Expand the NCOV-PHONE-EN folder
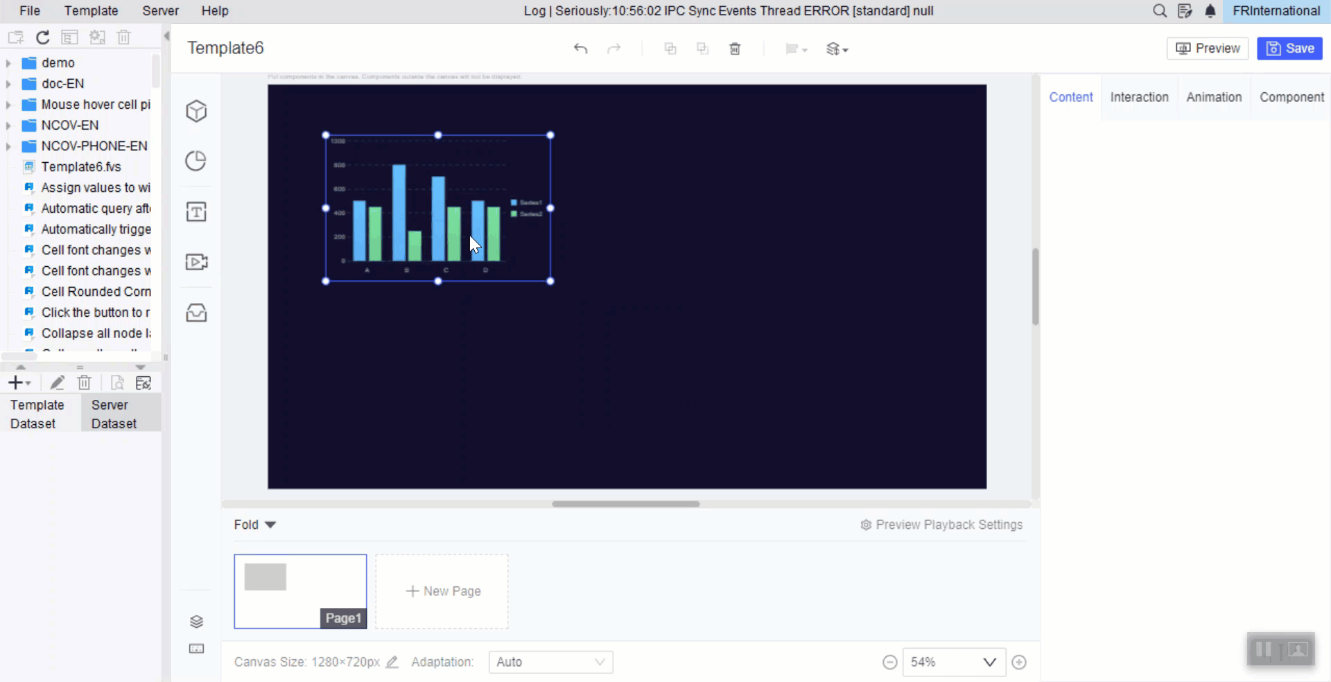Viewport: 1331px width, 682px height. pyautogui.click(x=8, y=146)
